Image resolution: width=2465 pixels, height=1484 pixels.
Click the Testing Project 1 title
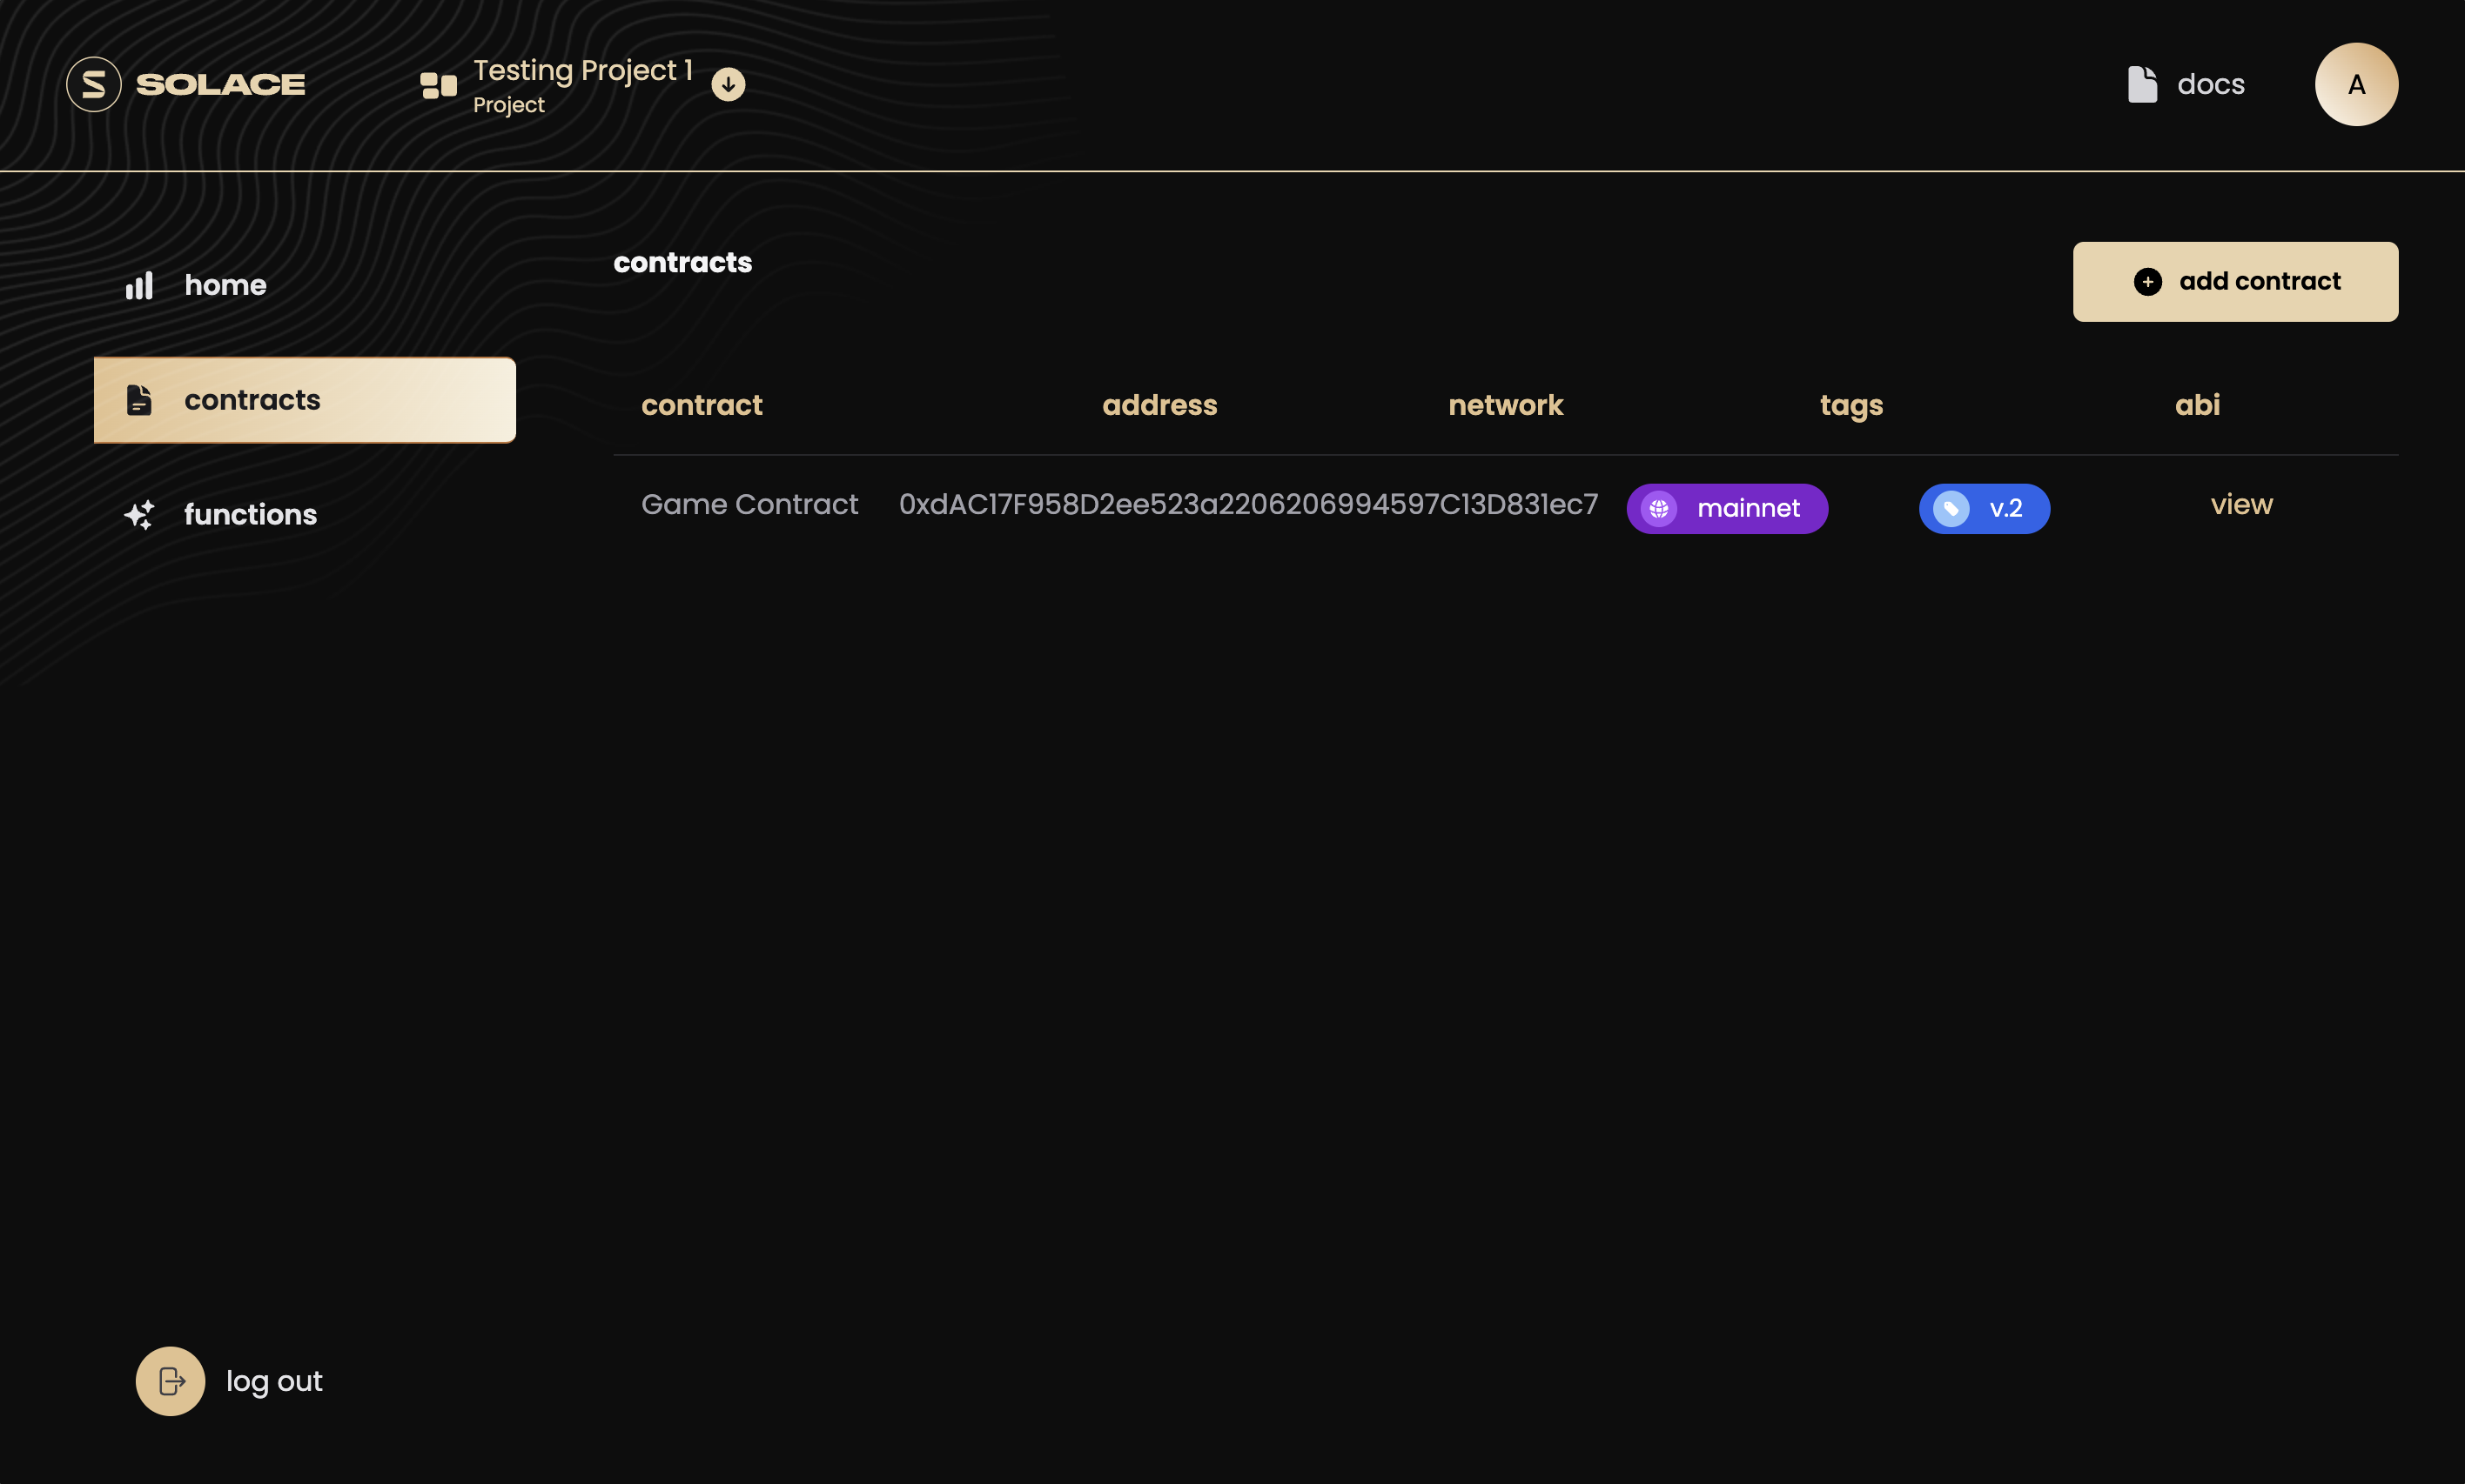pyautogui.click(x=582, y=70)
